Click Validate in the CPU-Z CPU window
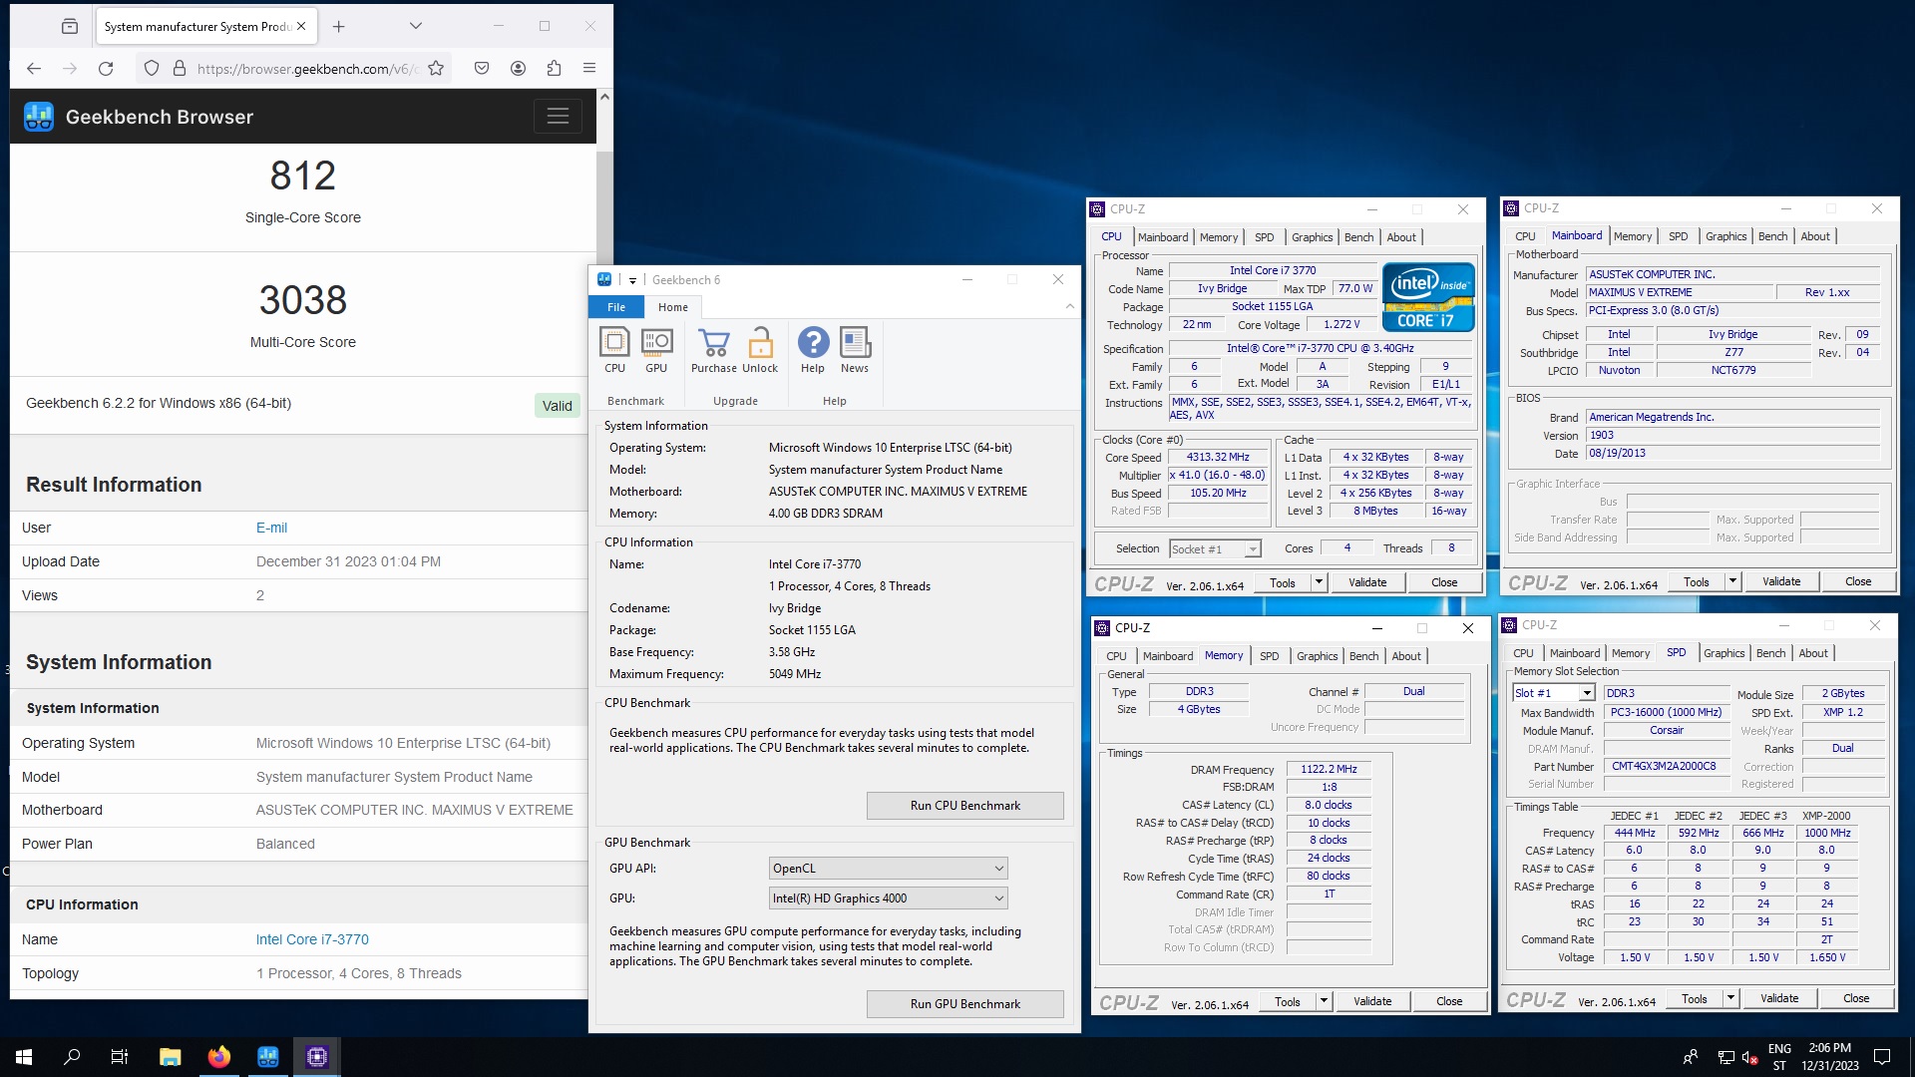 pyautogui.click(x=1367, y=582)
